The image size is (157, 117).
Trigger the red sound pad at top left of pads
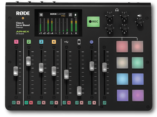pyautogui.click(x=122, y=47)
